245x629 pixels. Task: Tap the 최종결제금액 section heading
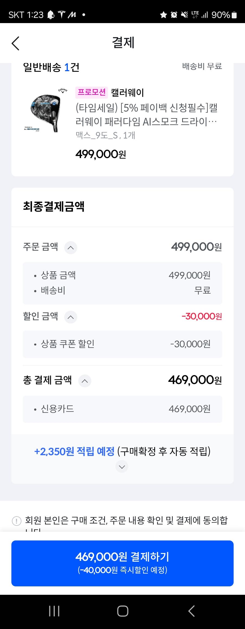coord(54,206)
